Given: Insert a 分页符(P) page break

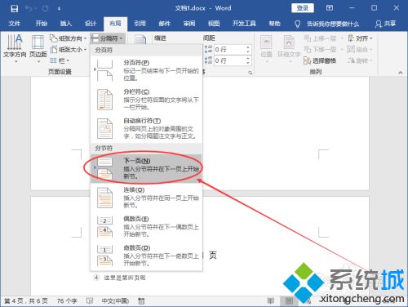Looking at the screenshot, I should (x=147, y=70).
